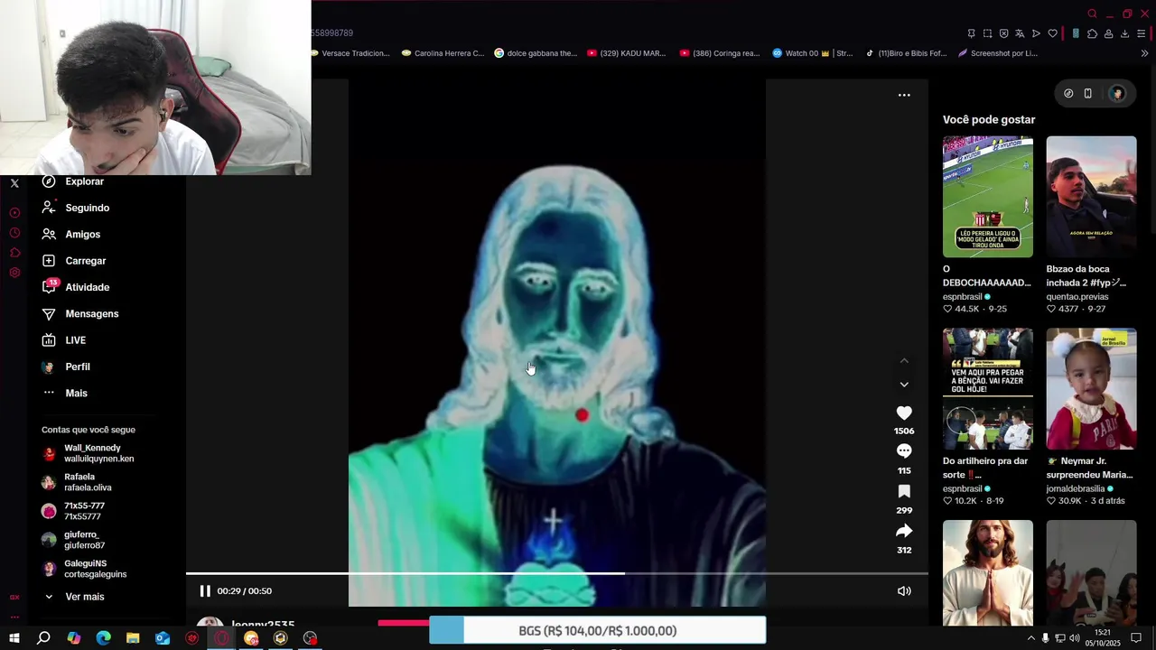Click the jornaldebrasilia username
Image resolution: width=1156 pixels, height=650 pixels.
1076,488
